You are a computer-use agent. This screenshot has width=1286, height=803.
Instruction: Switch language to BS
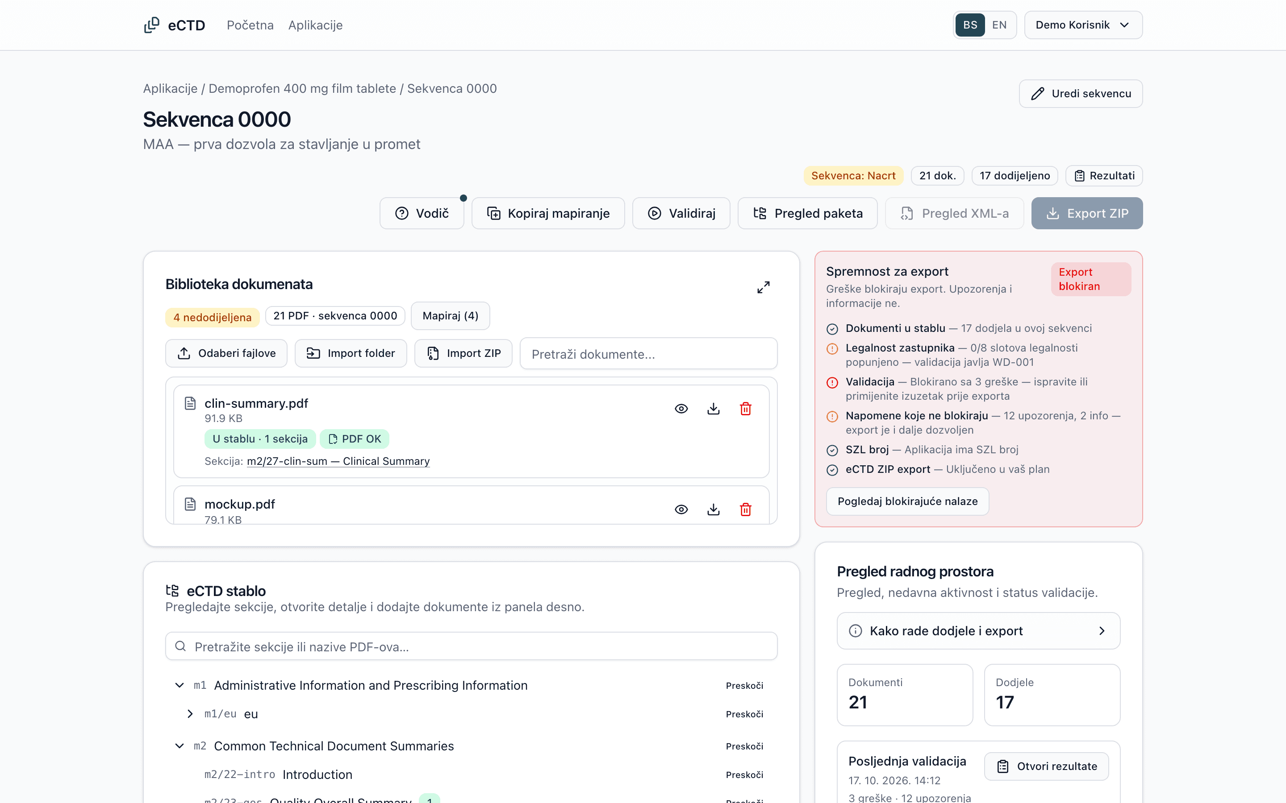970,25
